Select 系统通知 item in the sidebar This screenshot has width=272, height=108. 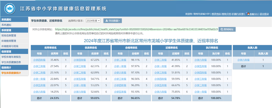click(6, 25)
